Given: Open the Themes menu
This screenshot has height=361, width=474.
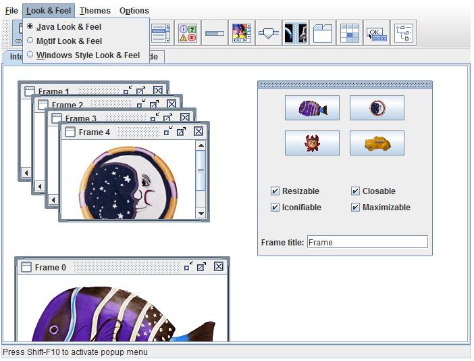Looking at the screenshot, I should (x=95, y=11).
